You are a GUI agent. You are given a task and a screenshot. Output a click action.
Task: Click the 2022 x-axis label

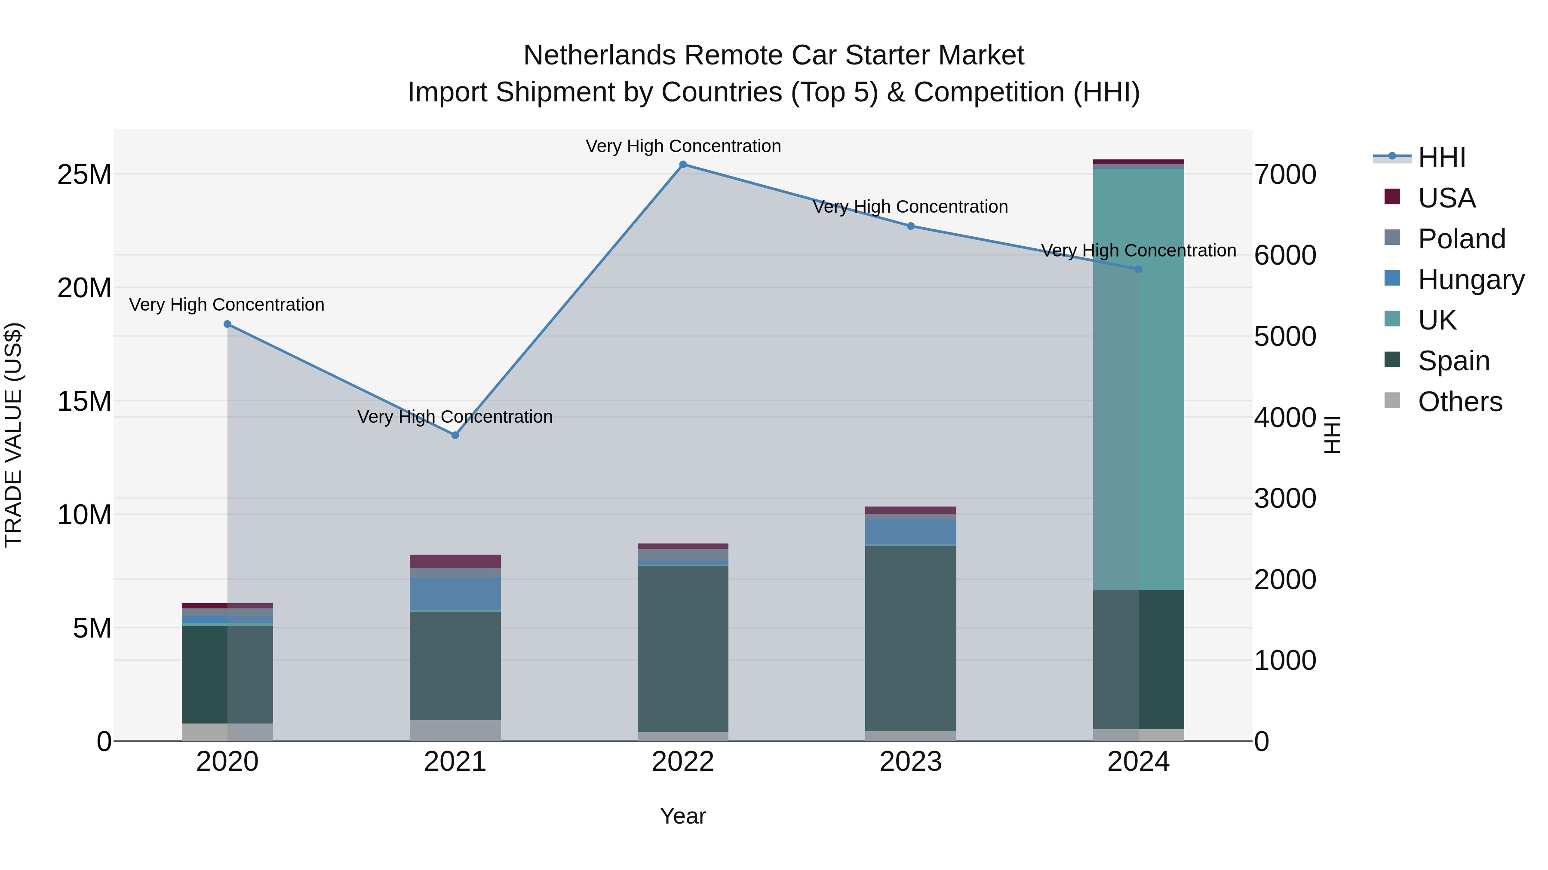tap(683, 762)
